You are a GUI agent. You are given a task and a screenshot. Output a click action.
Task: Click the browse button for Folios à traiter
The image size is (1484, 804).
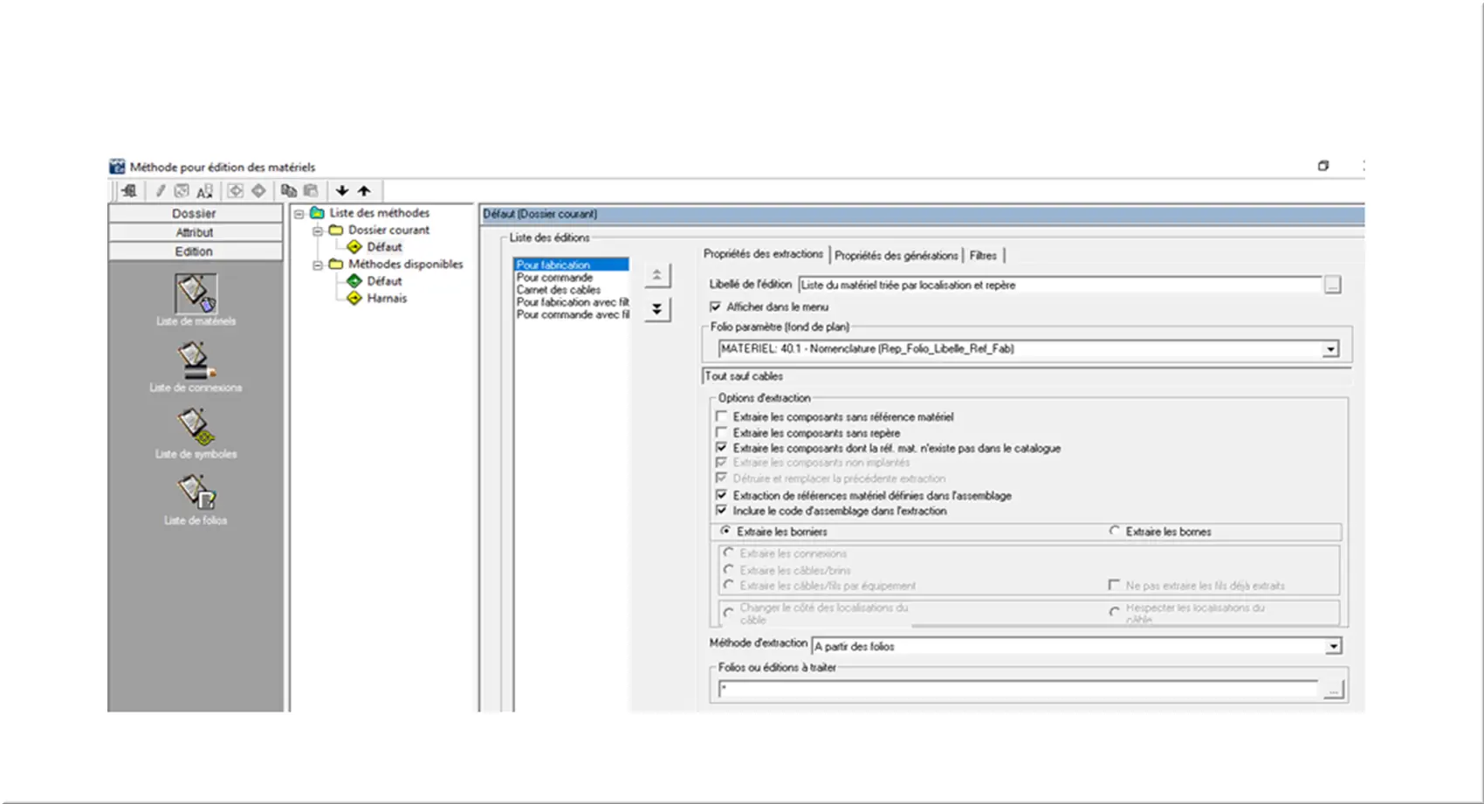coord(1333,691)
